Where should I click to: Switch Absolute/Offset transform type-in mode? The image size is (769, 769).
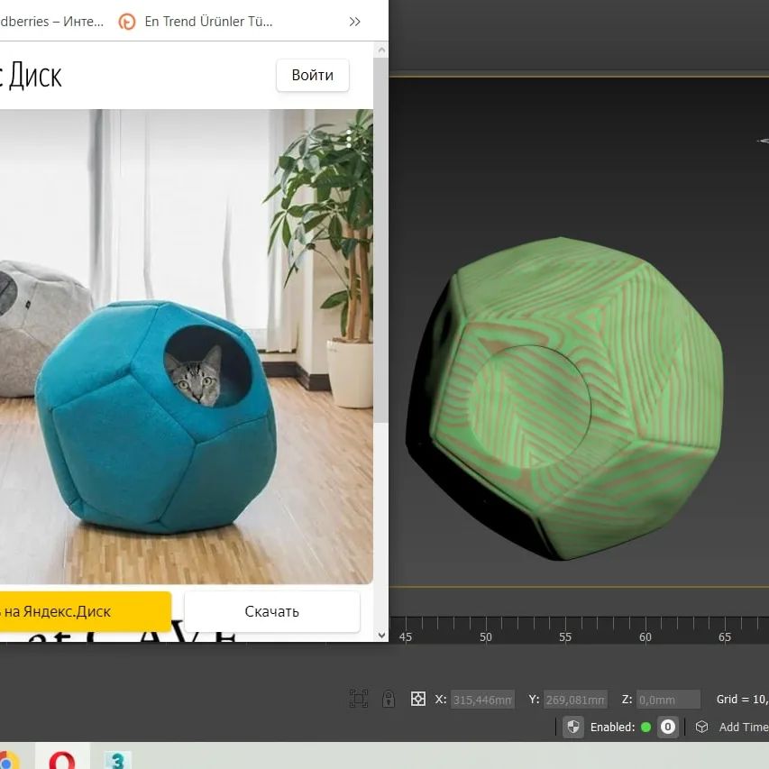click(x=417, y=699)
